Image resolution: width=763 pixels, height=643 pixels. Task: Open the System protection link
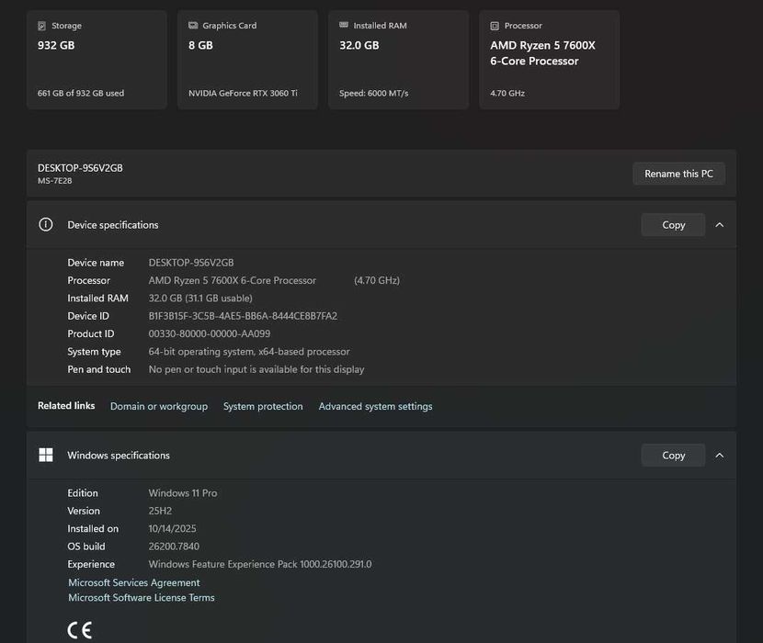[263, 406]
